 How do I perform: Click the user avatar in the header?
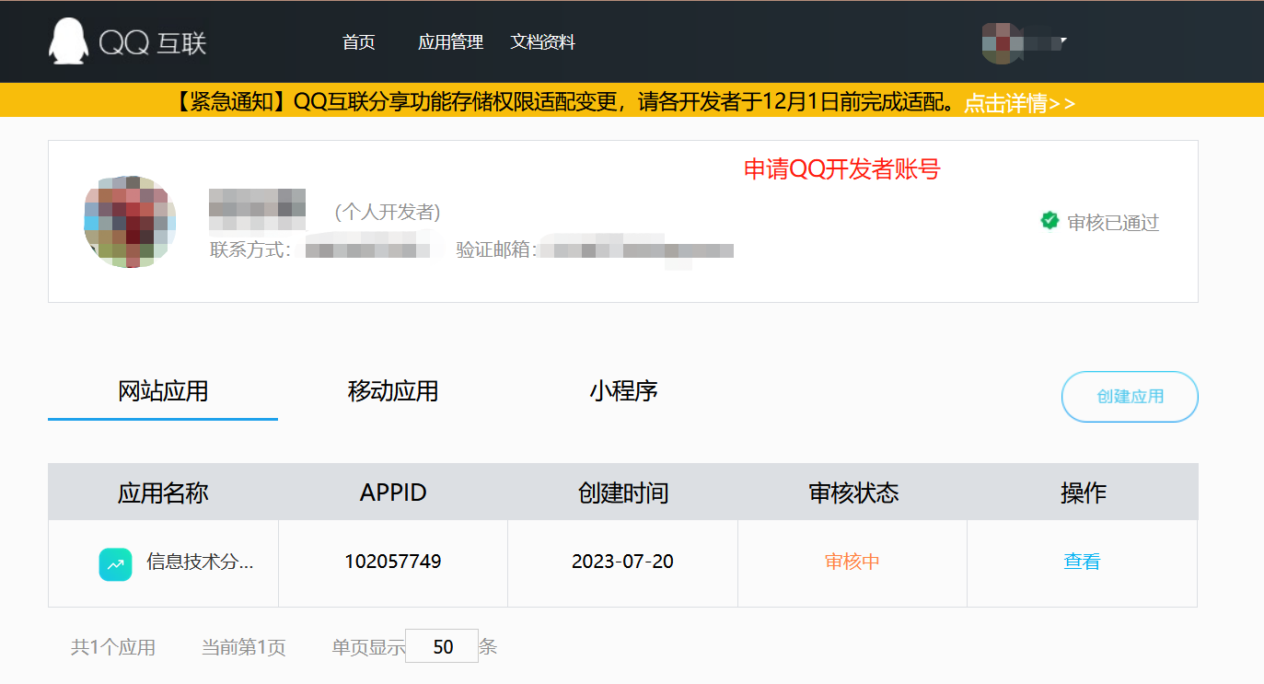click(x=1002, y=42)
